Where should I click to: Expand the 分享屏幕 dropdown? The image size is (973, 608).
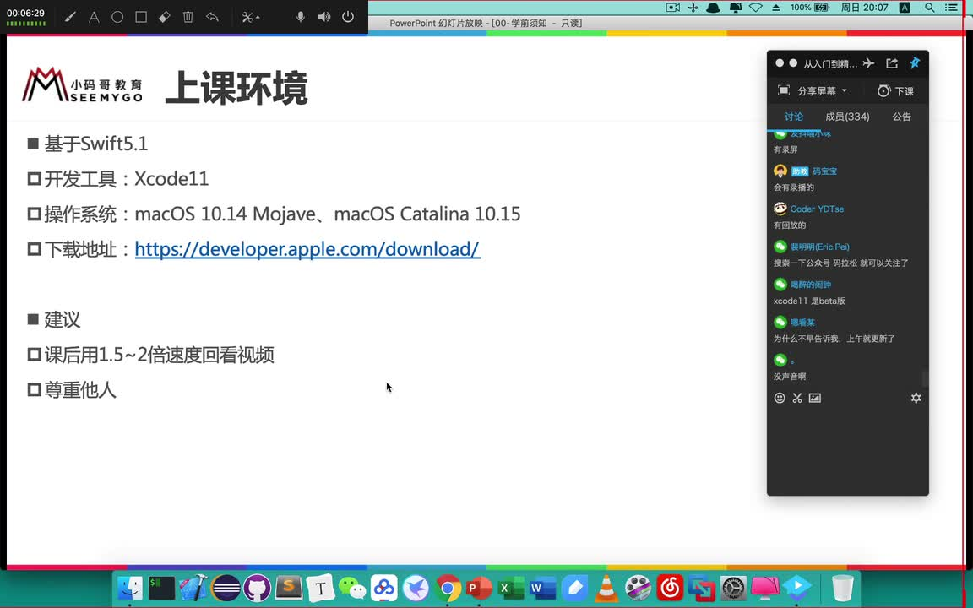coord(843,90)
